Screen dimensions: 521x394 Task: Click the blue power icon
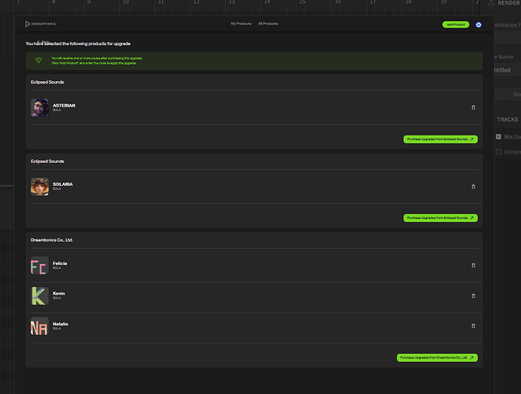[479, 24]
